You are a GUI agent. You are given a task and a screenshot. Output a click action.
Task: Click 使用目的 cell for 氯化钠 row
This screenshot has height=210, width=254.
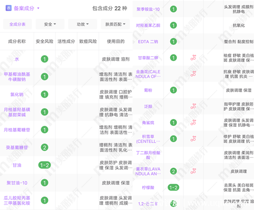click(x=116, y=94)
